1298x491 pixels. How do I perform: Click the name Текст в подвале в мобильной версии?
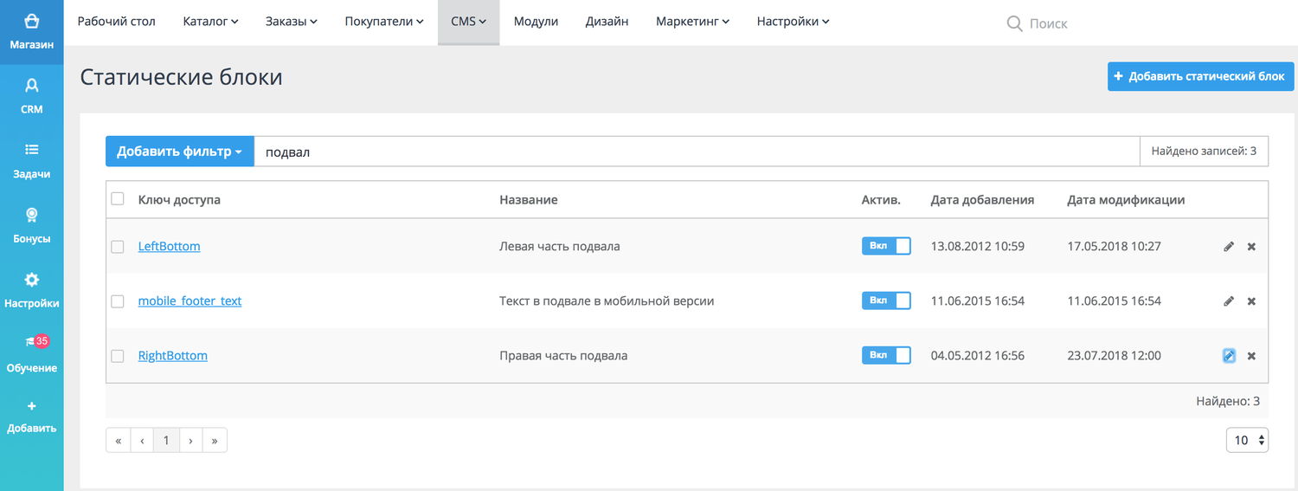607,301
